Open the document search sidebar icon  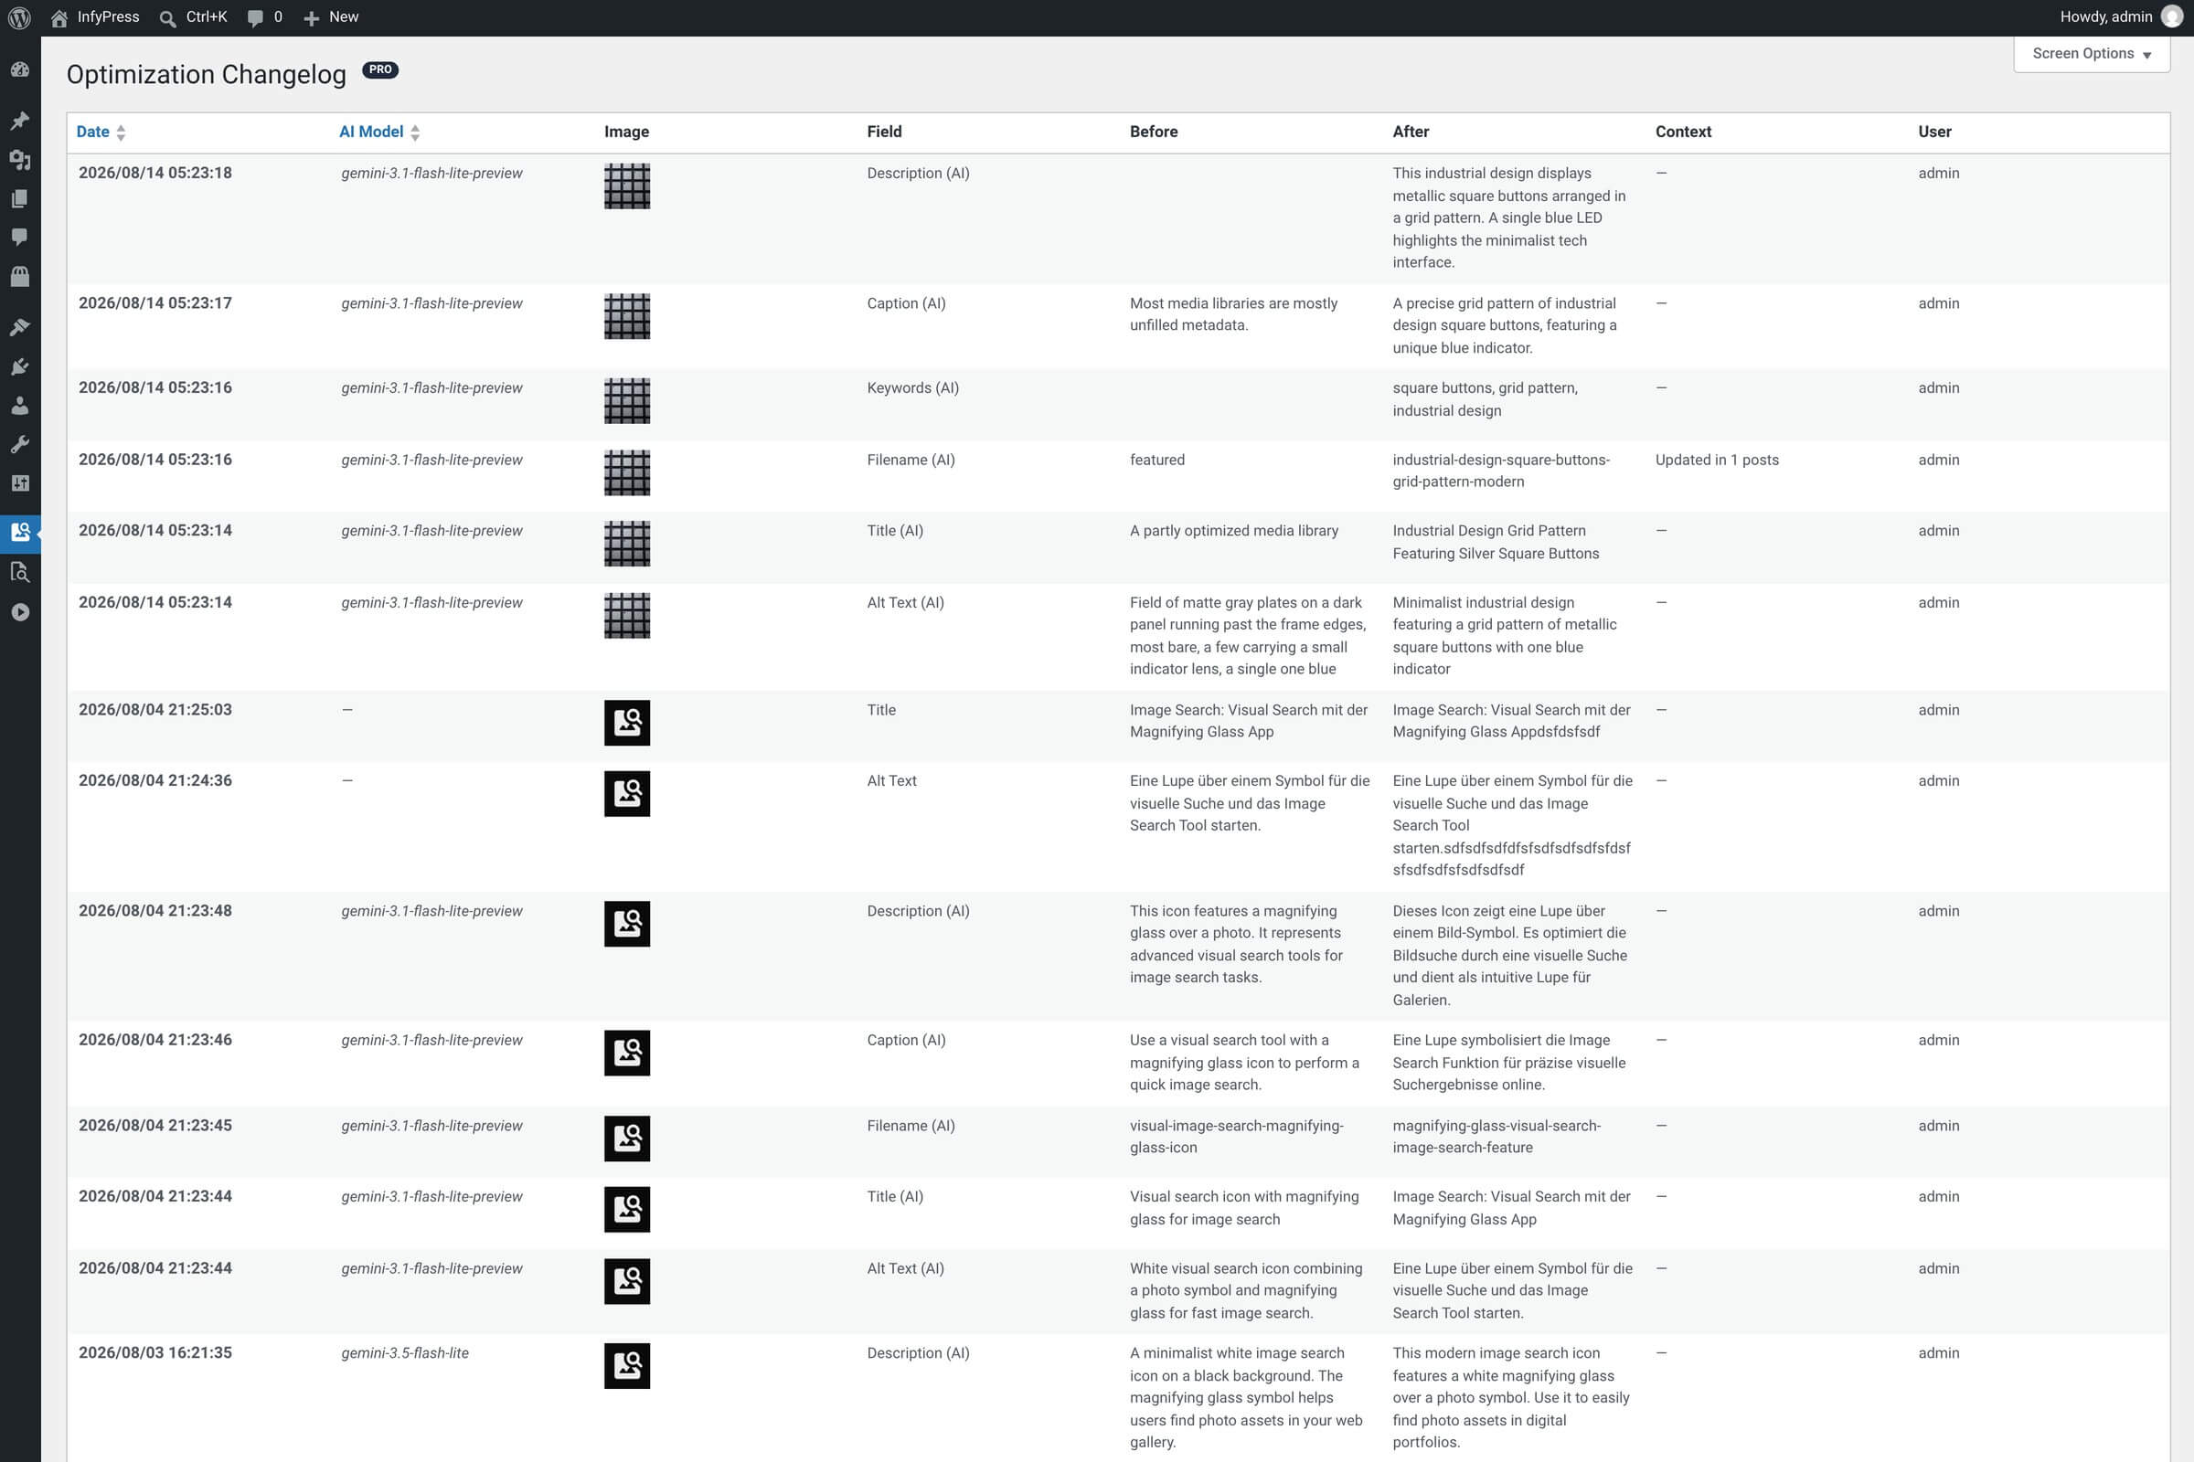pos(19,573)
